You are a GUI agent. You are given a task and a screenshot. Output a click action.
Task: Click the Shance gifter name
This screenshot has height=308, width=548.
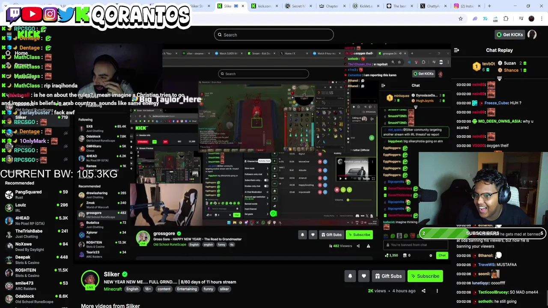coord(511,70)
